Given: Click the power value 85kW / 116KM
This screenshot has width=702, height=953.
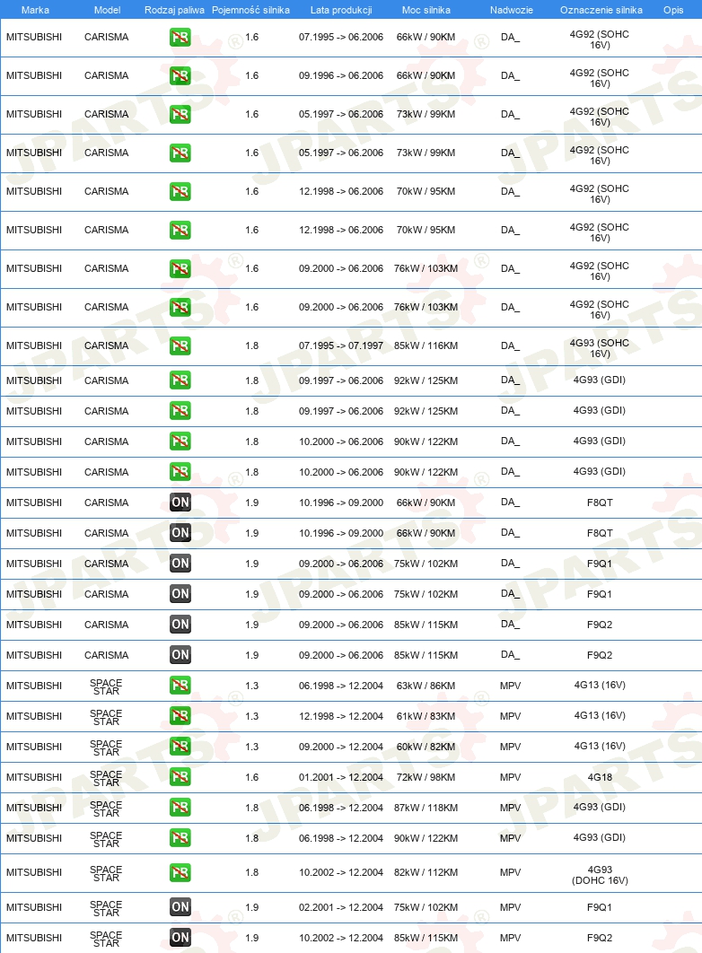Looking at the screenshot, I should click(426, 345).
